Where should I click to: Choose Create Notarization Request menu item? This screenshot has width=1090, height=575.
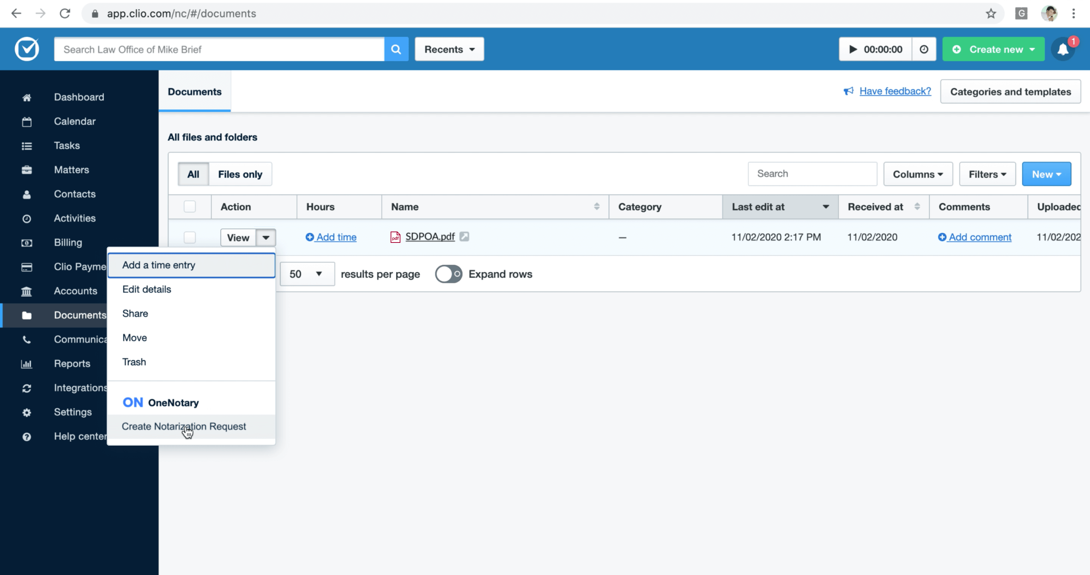coord(184,426)
